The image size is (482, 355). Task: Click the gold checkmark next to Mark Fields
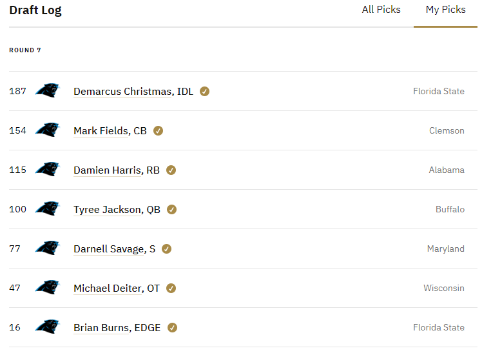pyautogui.click(x=158, y=131)
